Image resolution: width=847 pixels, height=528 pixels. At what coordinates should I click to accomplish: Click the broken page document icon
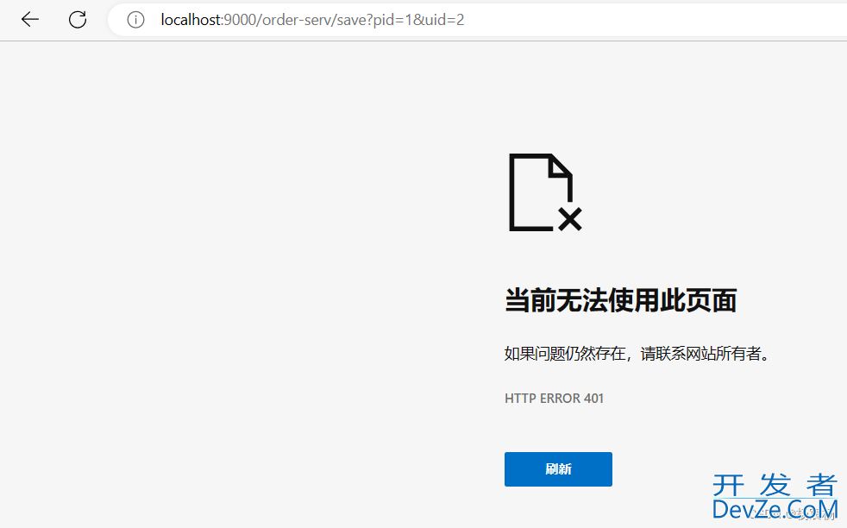click(x=545, y=192)
